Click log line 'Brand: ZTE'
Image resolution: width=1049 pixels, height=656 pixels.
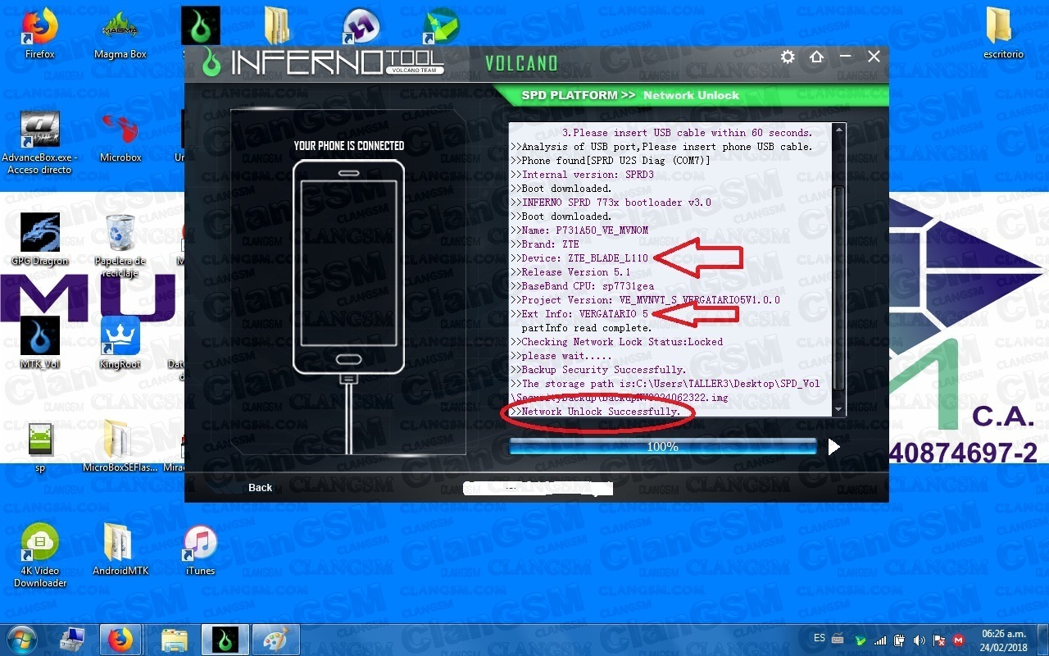546,244
